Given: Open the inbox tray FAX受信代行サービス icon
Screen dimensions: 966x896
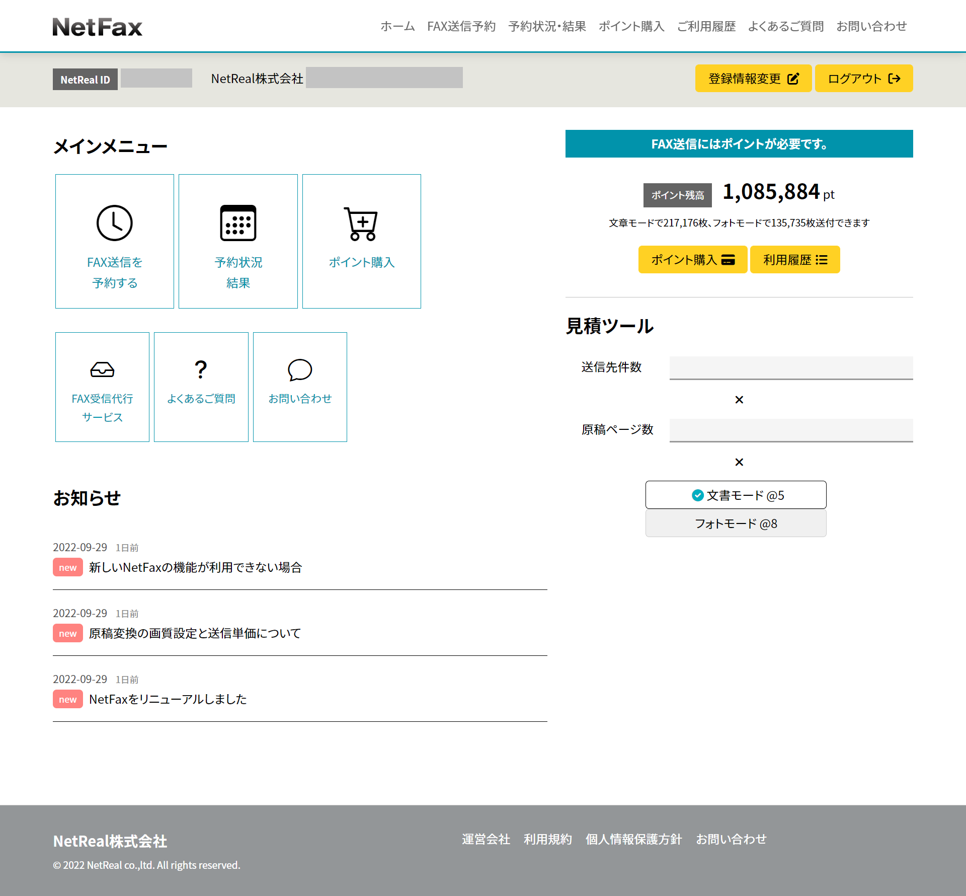Looking at the screenshot, I should coord(102,370).
